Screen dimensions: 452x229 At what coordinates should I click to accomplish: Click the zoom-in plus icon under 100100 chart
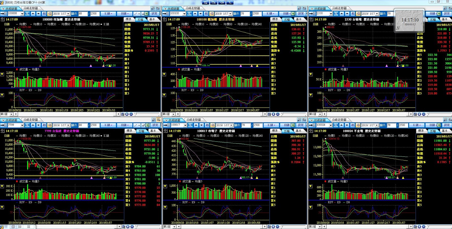click(x=273, y=114)
